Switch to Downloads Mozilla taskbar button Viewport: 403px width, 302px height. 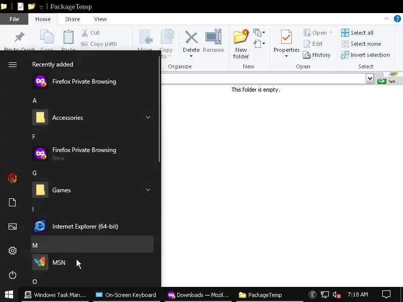click(198, 294)
